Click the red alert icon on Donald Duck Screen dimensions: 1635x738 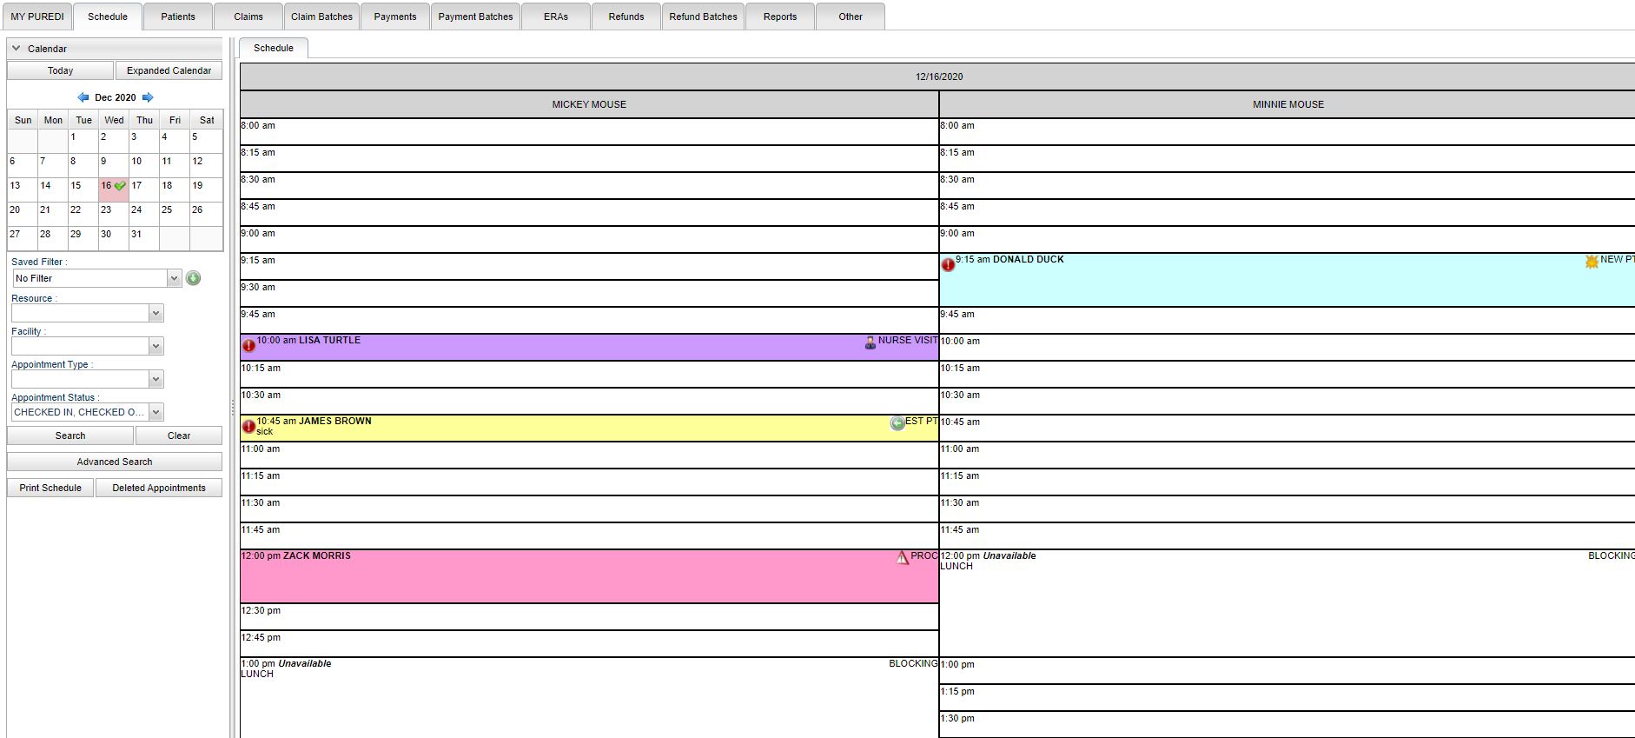coord(948,264)
